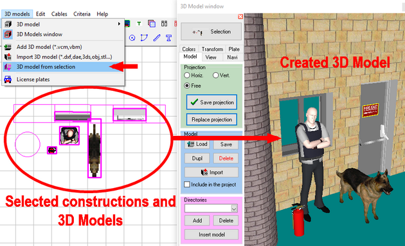Click the Delete directory button
This screenshot has height=246, width=405.
[x=226, y=220]
